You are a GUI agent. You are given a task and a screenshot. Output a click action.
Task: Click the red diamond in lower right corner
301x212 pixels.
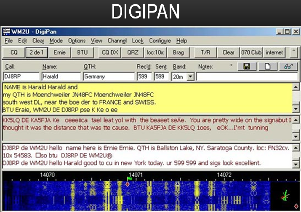[x=296, y=206]
